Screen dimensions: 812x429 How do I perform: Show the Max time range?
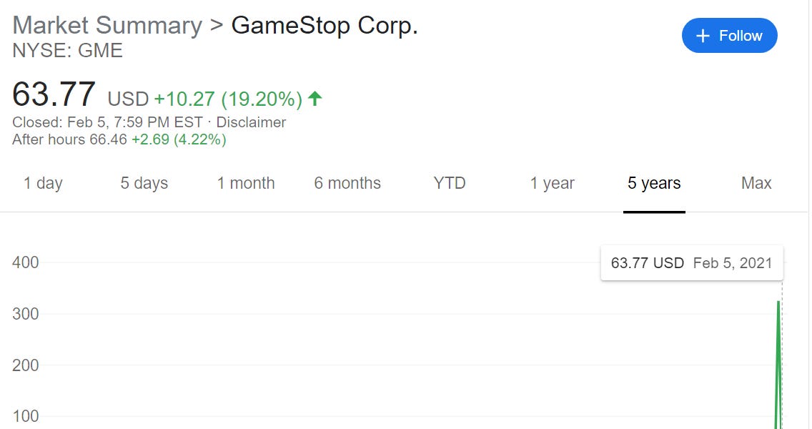[756, 183]
